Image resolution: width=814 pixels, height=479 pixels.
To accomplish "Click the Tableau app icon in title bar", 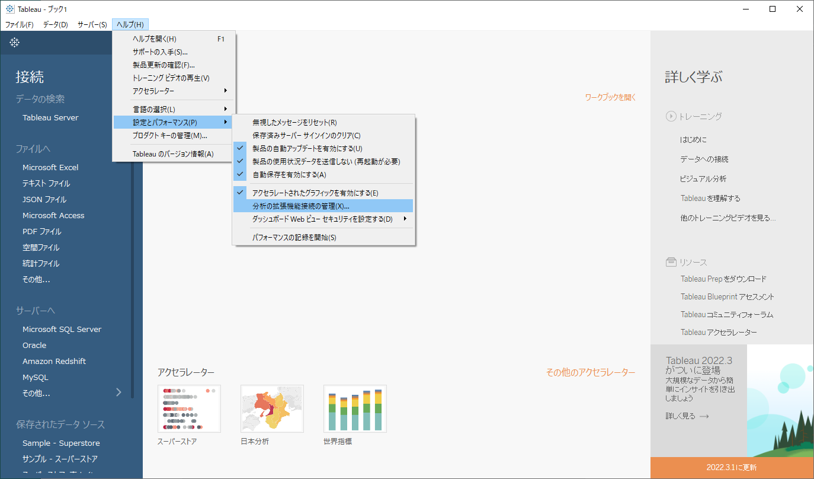I will (10, 9).
